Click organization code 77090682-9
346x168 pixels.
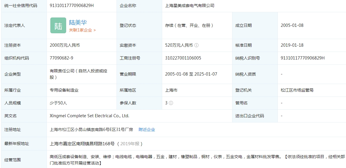coord(61,58)
